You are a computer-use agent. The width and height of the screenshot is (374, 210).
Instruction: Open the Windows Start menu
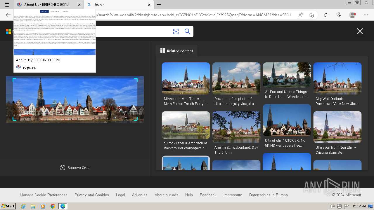pyautogui.click(x=8, y=206)
